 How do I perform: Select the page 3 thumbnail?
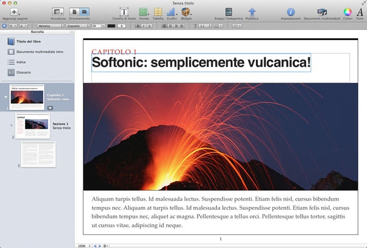point(38,155)
